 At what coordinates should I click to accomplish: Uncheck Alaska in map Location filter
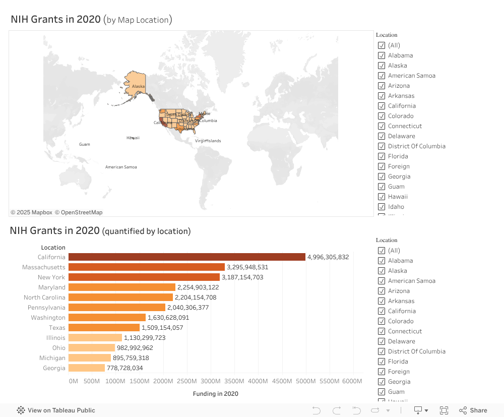tap(382, 66)
